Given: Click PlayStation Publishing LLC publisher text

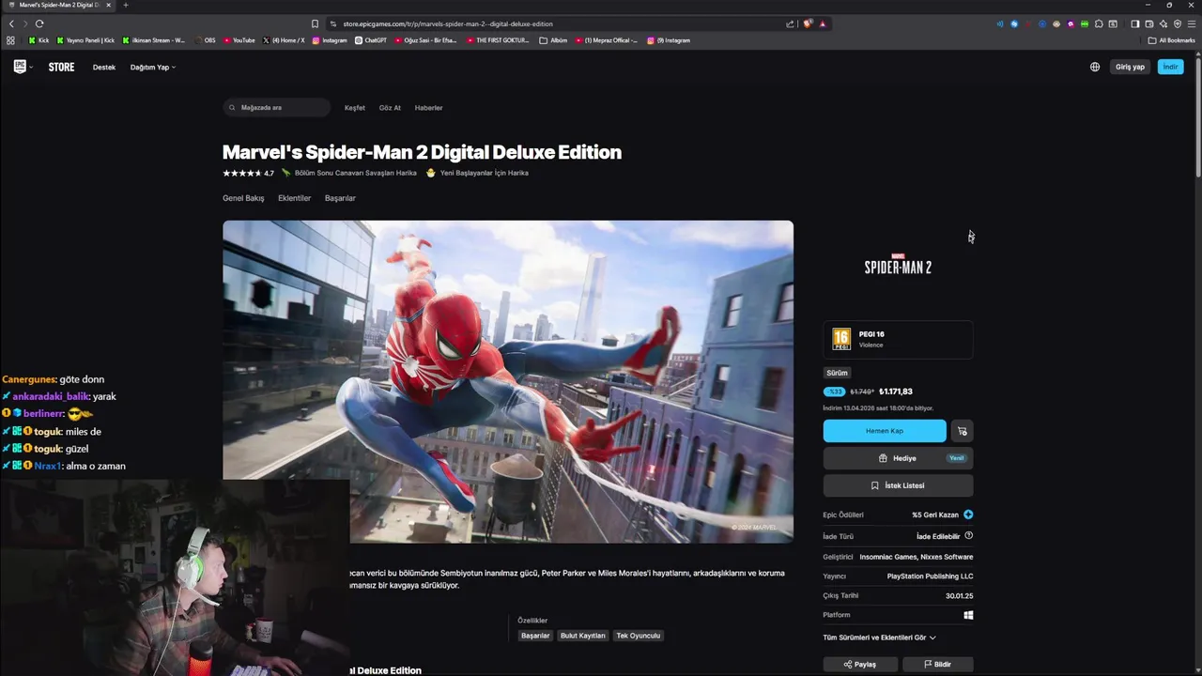Looking at the screenshot, I should click(930, 576).
